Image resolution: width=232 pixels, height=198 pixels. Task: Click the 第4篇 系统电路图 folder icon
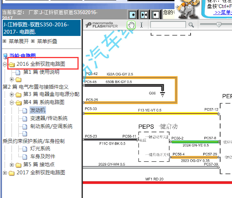coord(18,102)
